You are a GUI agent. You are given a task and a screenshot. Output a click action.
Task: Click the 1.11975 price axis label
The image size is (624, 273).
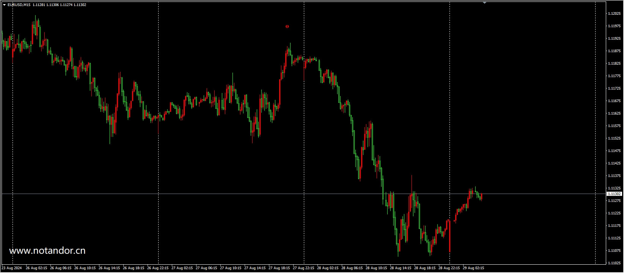click(614, 26)
